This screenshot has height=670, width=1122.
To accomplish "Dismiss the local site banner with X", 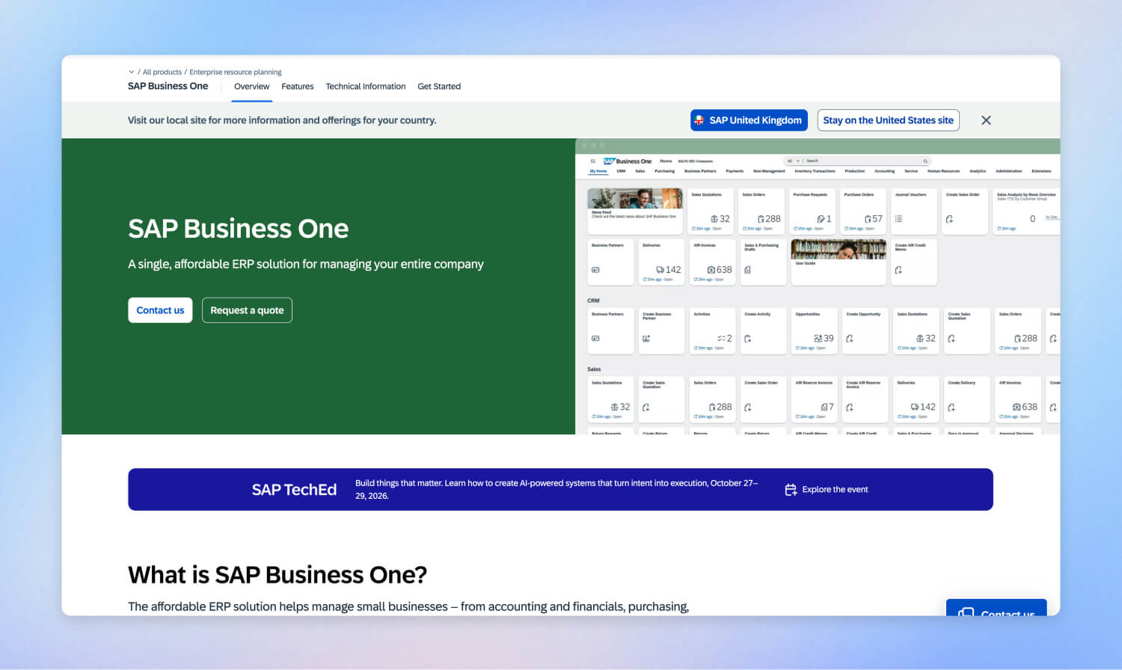I will point(986,120).
